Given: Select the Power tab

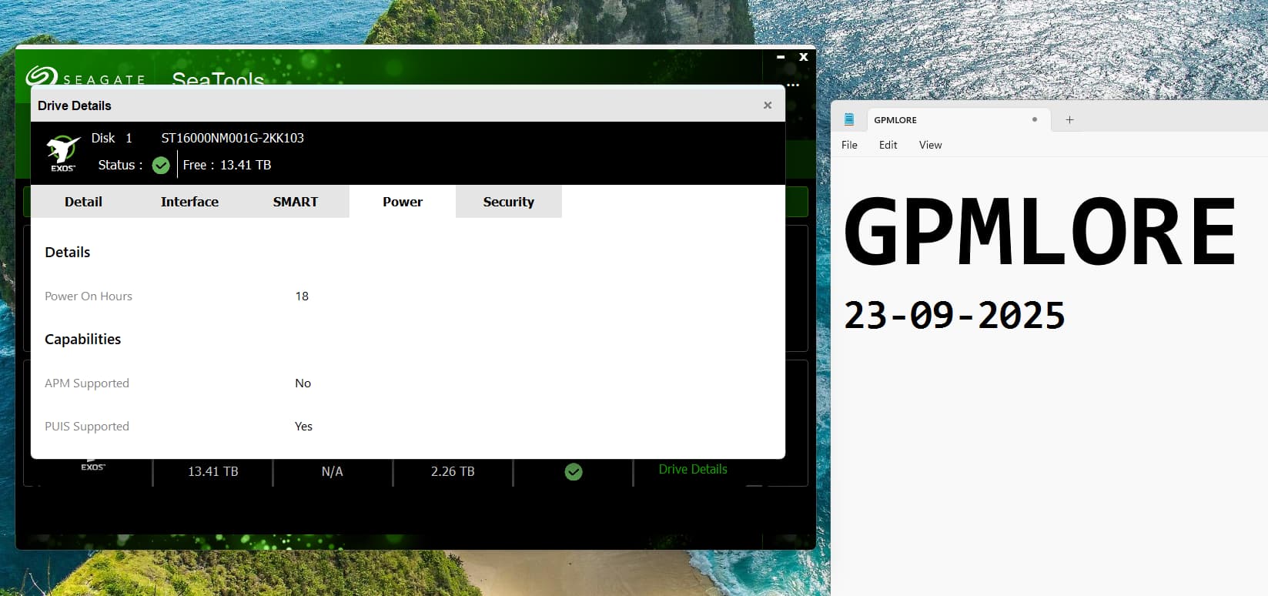Looking at the screenshot, I should [403, 202].
